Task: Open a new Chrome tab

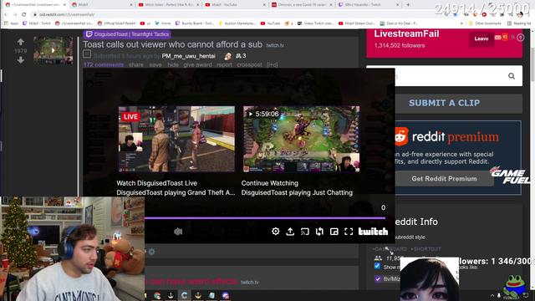Action: [x=408, y=5]
